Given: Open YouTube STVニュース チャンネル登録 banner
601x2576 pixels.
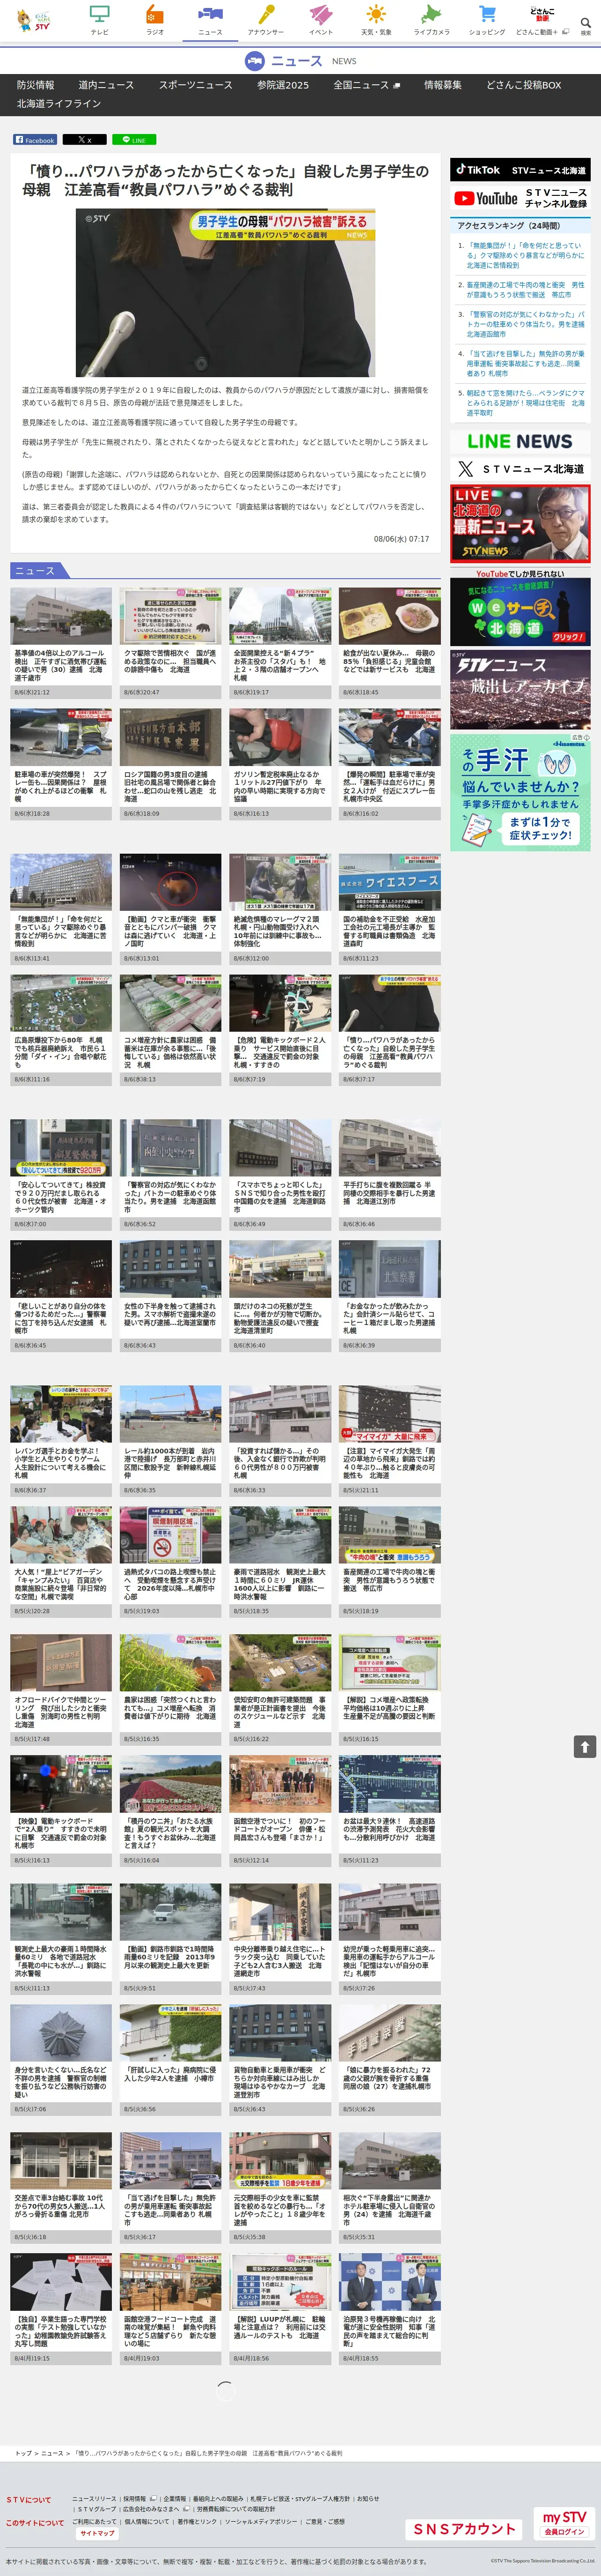Looking at the screenshot, I should tap(520, 198).
